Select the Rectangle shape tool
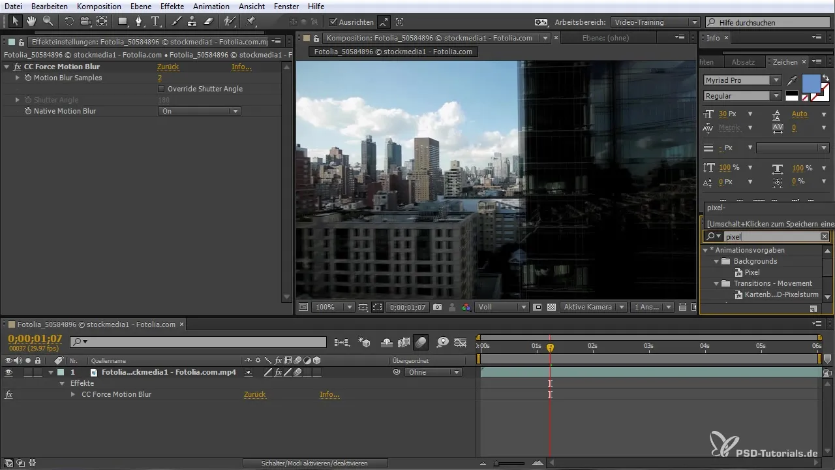 pos(123,22)
